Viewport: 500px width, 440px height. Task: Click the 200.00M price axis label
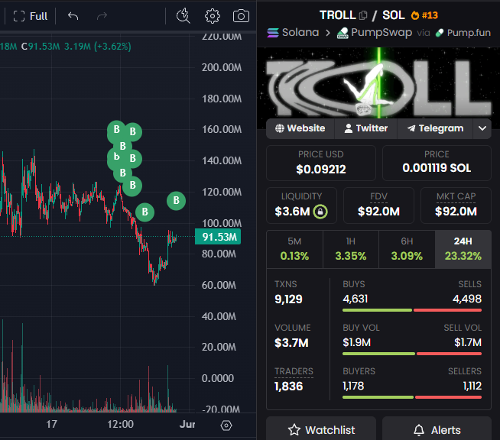click(222, 67)
